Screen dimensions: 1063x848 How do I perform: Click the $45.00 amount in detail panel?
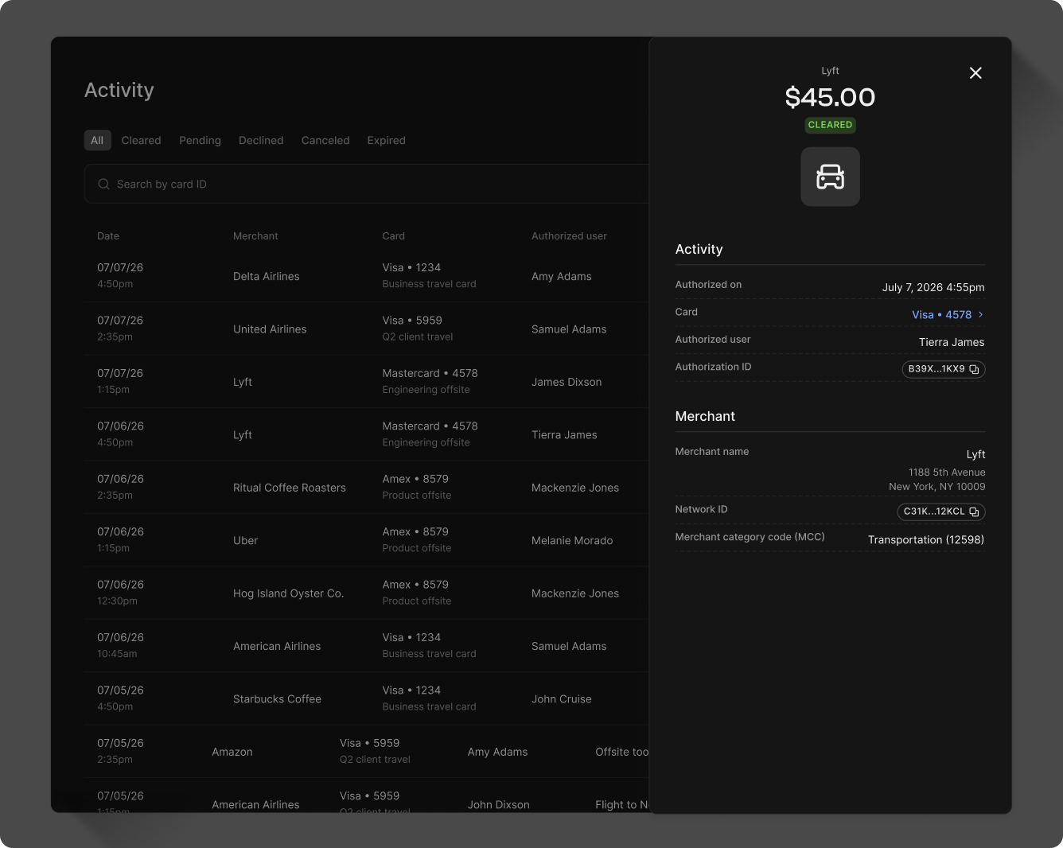[830, 97]
